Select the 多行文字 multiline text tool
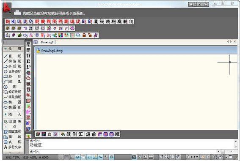Image resolution: width=240 pixels, height=161 pixels. (x=12, y=147)
